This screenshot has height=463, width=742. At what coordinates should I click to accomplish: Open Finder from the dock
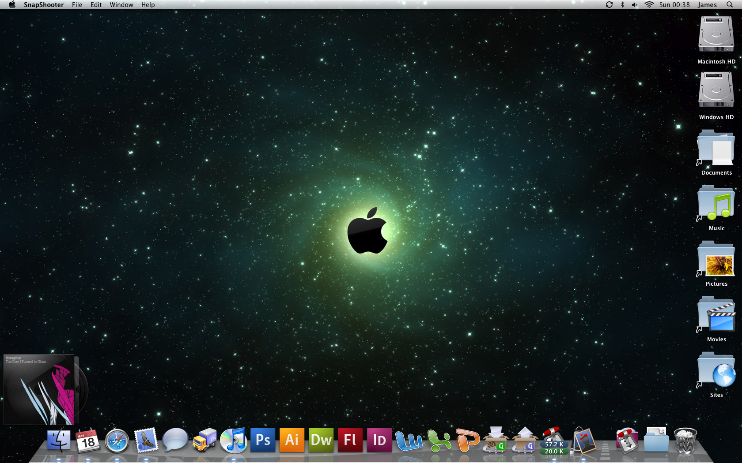59,440
